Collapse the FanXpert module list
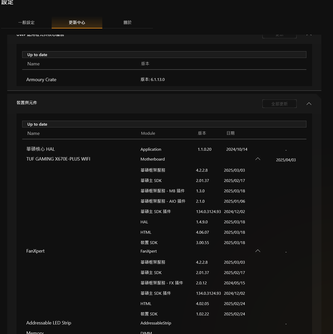 click(258, 251)
